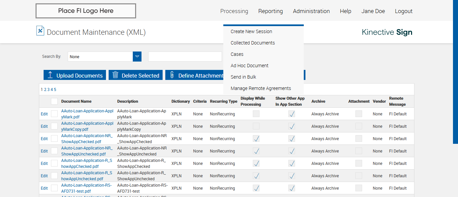Open the Reporting menu
The image size is (458, 197).
(x=270, y=11)
